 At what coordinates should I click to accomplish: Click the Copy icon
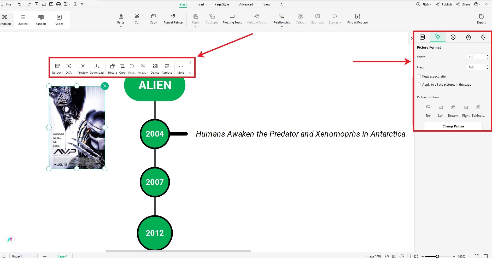[x=153, y=16]
